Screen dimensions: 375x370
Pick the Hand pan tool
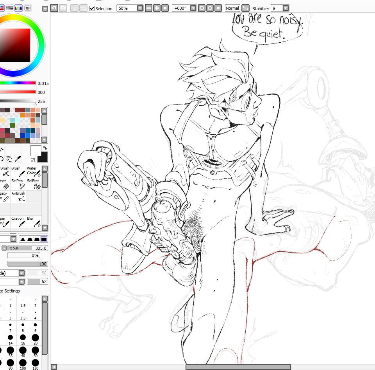tap(9, 159)
